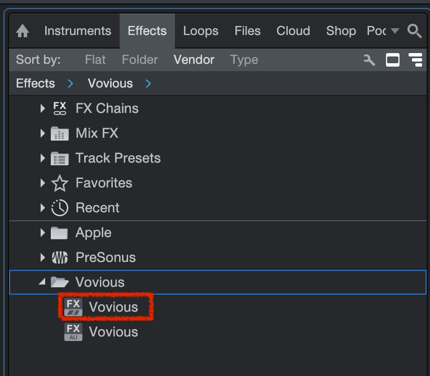This screenshot has width=430, height=376.
Task: Expand the Apple vendor folder
Action: click(42, 233)
